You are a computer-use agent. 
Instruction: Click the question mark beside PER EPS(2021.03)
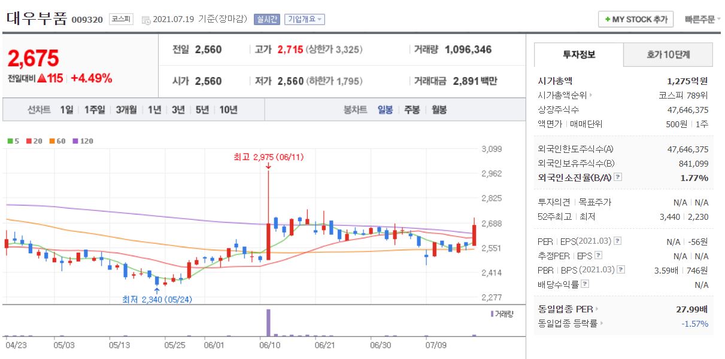tap(618, 241)
